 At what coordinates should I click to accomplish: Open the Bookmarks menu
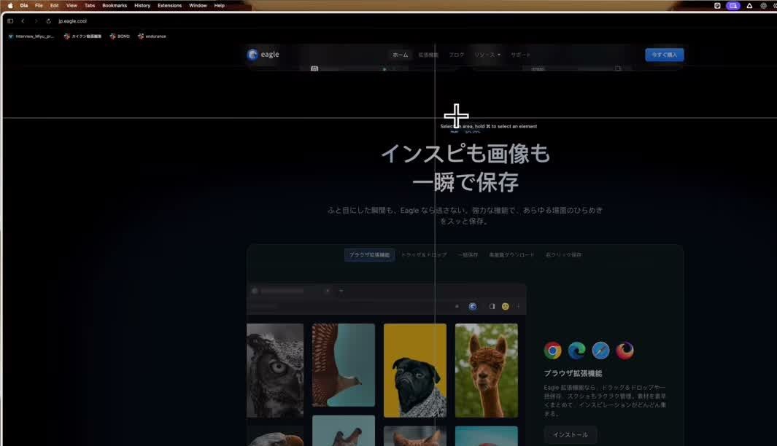[x=115, y=5]
